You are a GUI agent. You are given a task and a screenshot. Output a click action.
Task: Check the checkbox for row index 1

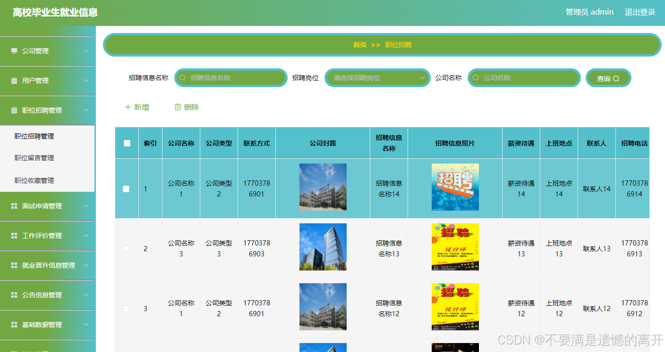126,189
